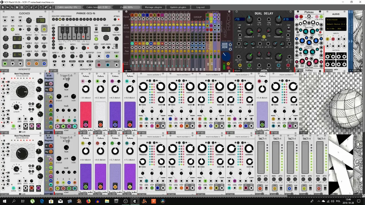The image size is (365, 205).
Task: Toggle the power meter stopwatch icon
Action: 41,7
